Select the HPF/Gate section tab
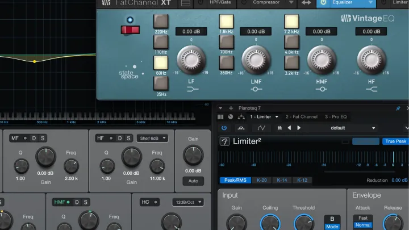 (x=220, y=2)
